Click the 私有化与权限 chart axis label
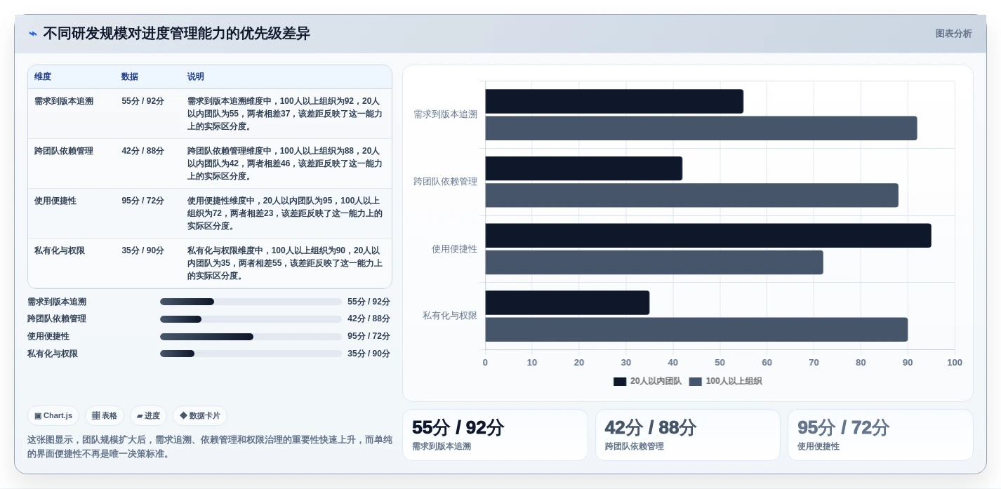The height and width of the screenshot is (489, 1001). coord(450,316)
